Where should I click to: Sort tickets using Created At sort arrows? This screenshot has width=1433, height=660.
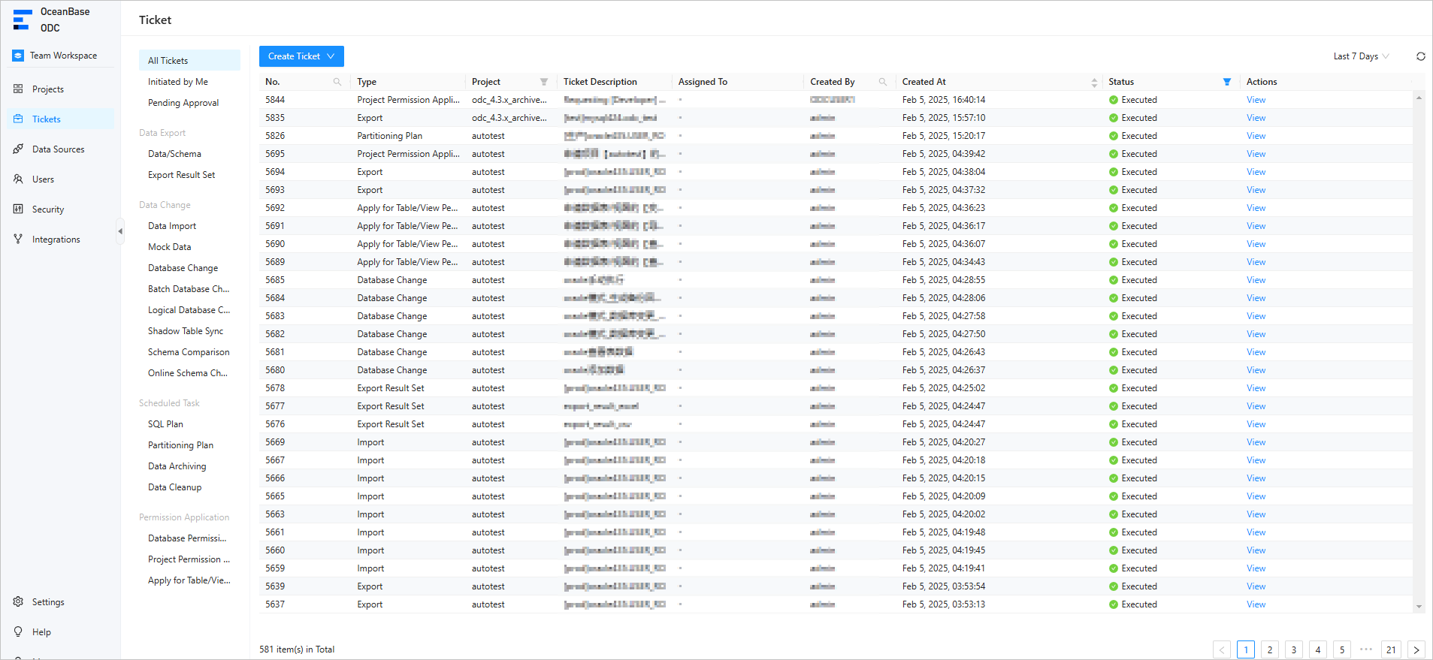(x=1094, y=83)
